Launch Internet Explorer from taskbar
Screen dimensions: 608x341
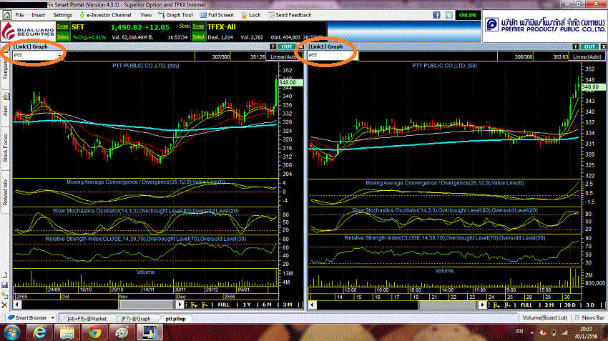39,332
